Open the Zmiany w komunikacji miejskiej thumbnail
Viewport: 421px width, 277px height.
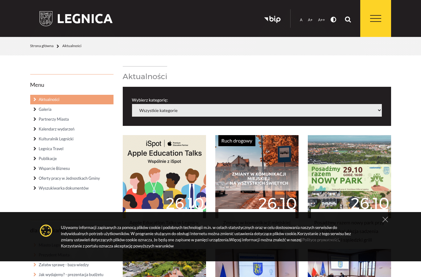(x=257, y=177)
